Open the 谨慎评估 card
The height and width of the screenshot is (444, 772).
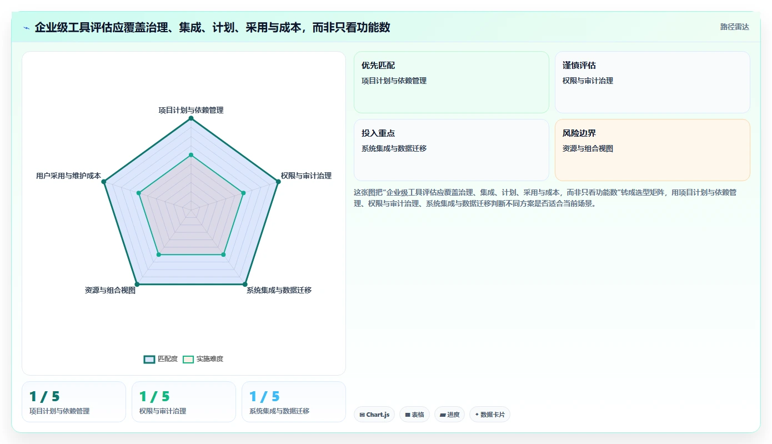(653, 82)
